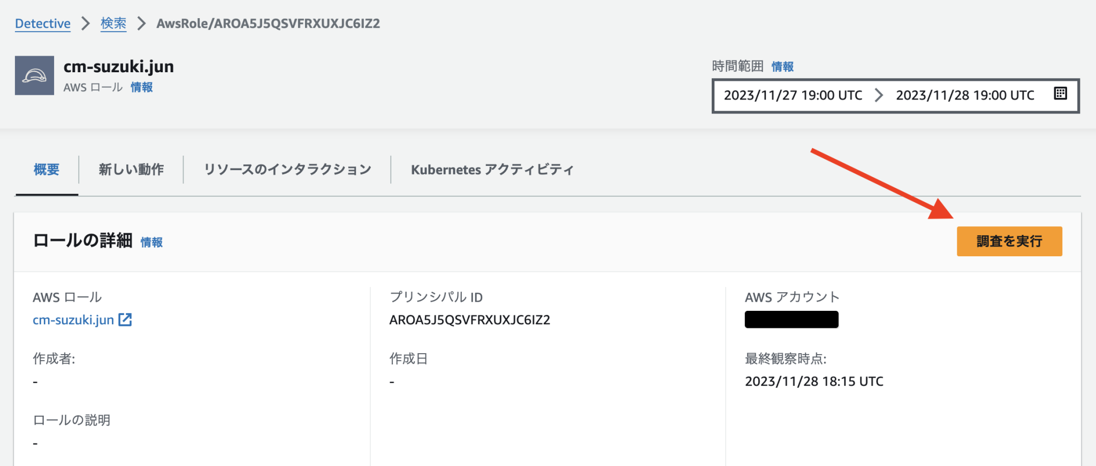Switch to the 概要 tab
The width and height of the screenshot is (1096, 466).
tap(46, 169)
